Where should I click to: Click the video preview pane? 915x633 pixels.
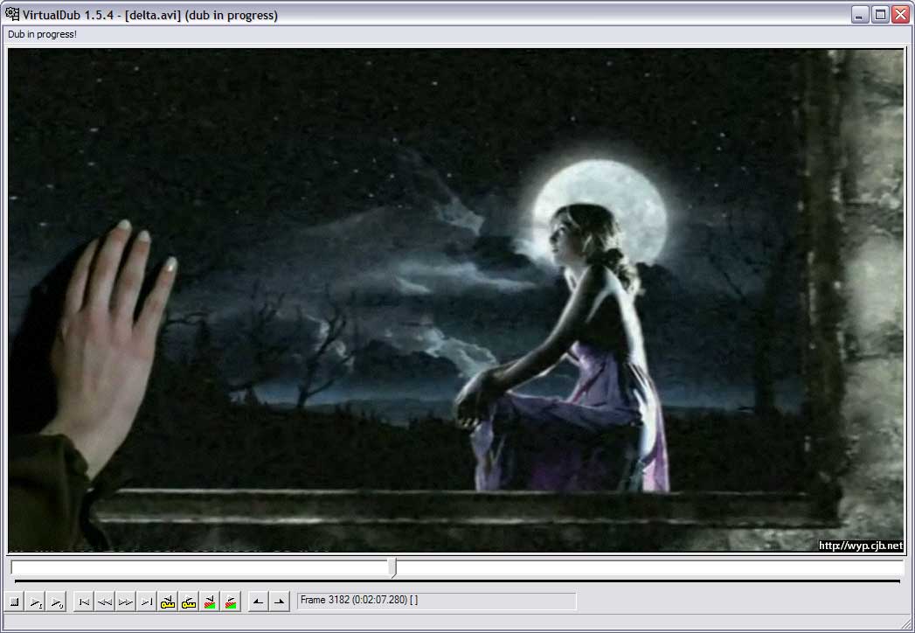(x=455, y=300)
